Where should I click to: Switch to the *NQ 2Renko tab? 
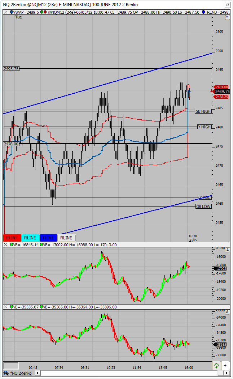point(21,373)
